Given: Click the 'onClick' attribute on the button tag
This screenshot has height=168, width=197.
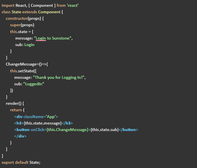Looking at the screenshot, I should point(37,130).
